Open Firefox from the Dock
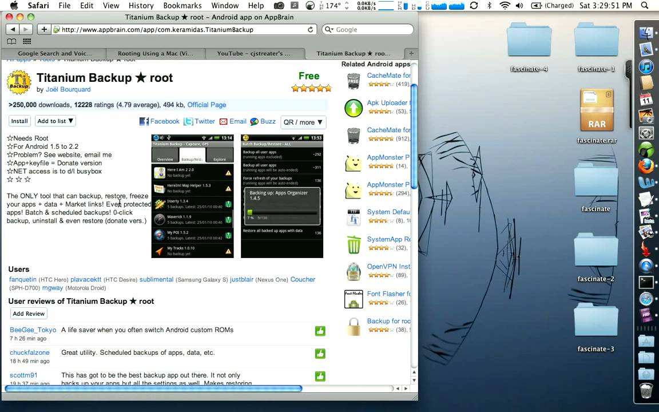 click(x=646, y=165)
